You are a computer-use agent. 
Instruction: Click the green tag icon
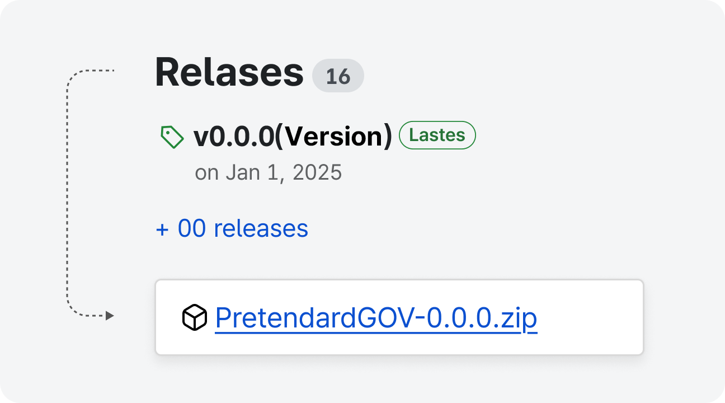(172, 137)
